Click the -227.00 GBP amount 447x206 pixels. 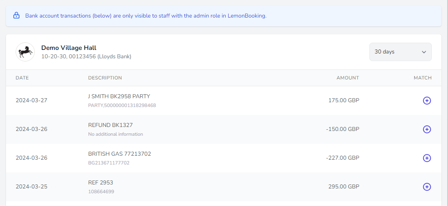(x=342, y=158)
